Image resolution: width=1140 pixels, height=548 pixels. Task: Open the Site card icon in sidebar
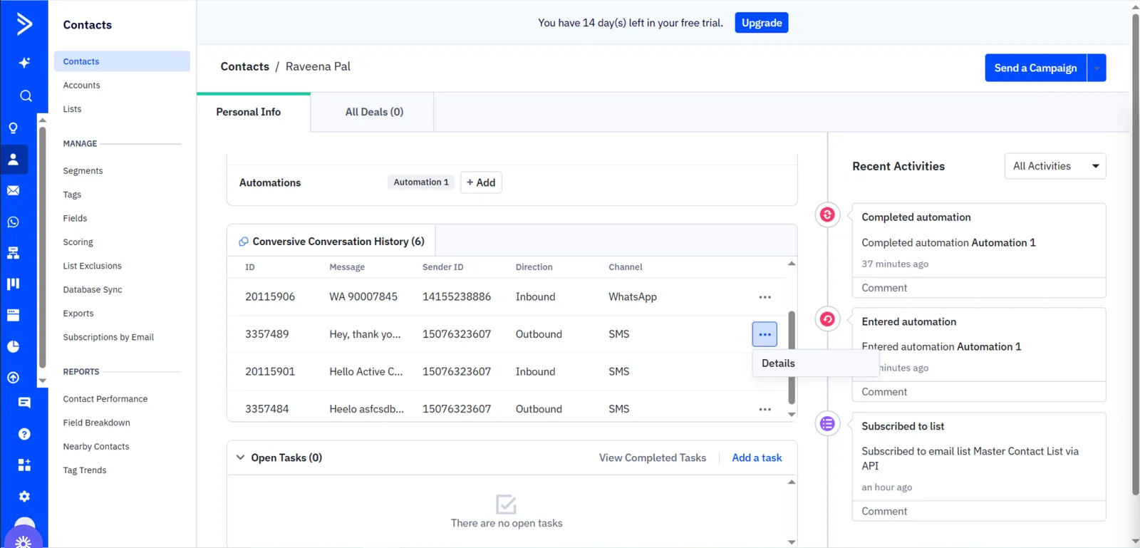click(13, 315)
